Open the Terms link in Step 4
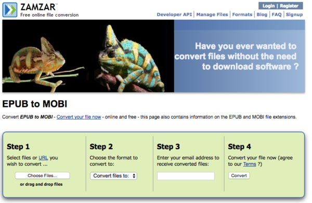 250,164
